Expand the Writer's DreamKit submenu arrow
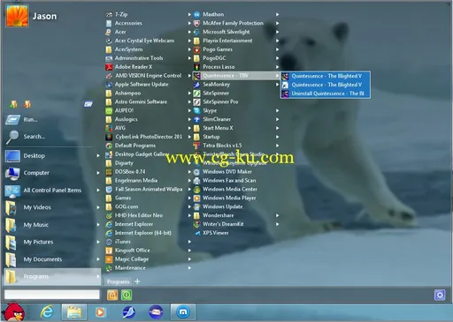 pyautogui.click(x=278, y=224)
